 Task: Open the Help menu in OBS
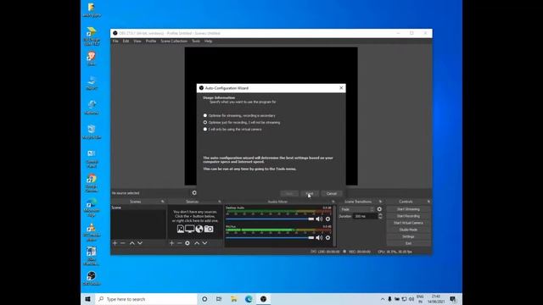click(208, 42)
